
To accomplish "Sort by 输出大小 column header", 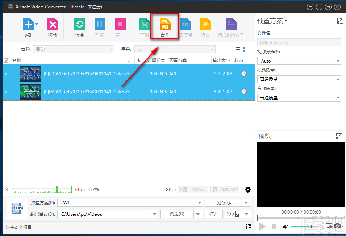I will 221,60.
